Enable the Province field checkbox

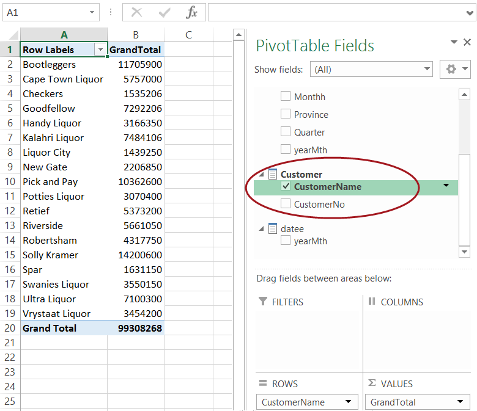(286, 114)
